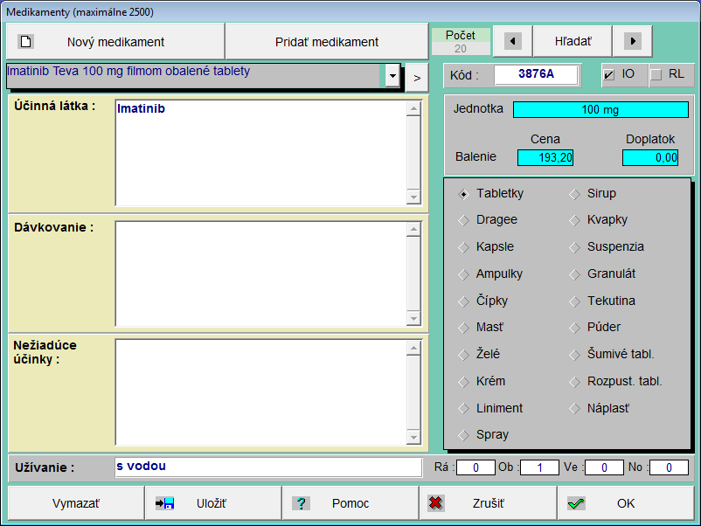
Task: Click the Počet count value 20
Action: tap(461, 48)
